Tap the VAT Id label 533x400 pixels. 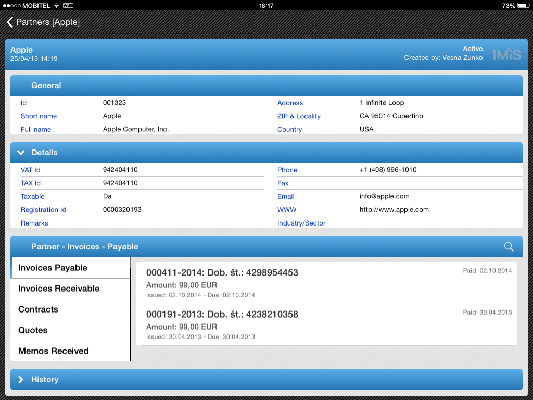(x=31, y=170)
